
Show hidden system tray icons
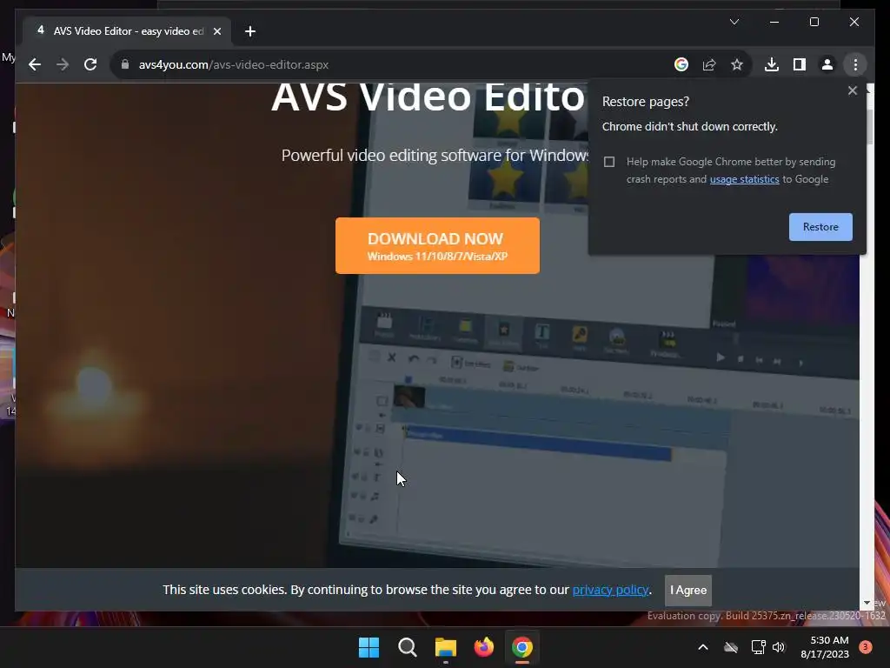[702, 647]
